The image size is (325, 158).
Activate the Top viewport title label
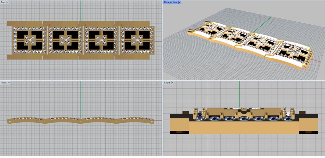3,2
